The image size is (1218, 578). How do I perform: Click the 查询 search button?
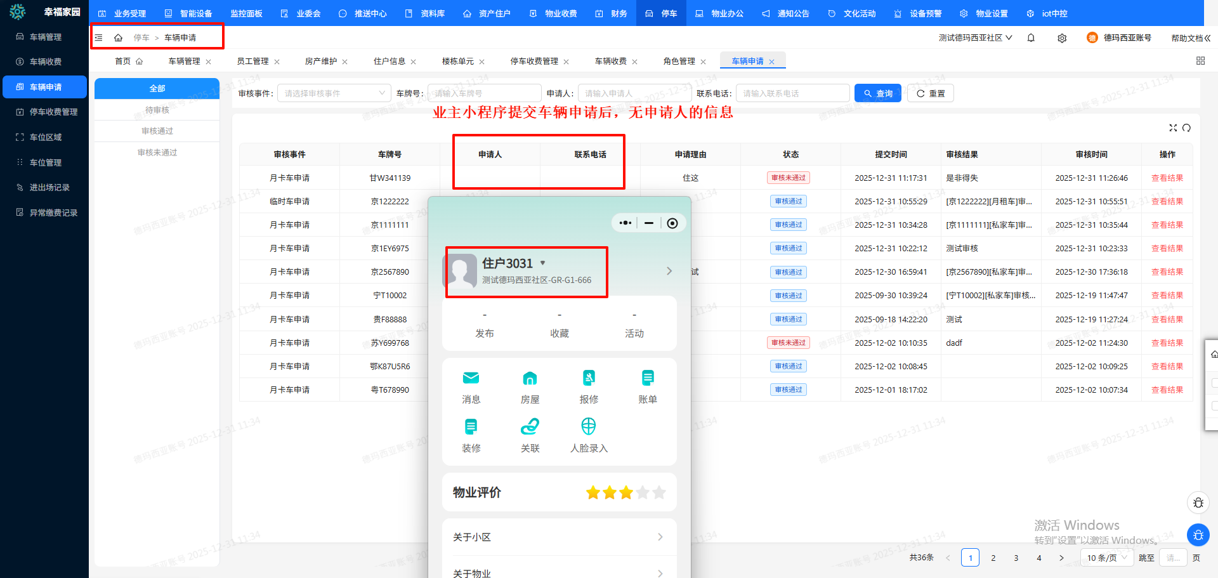click(878, 93)
